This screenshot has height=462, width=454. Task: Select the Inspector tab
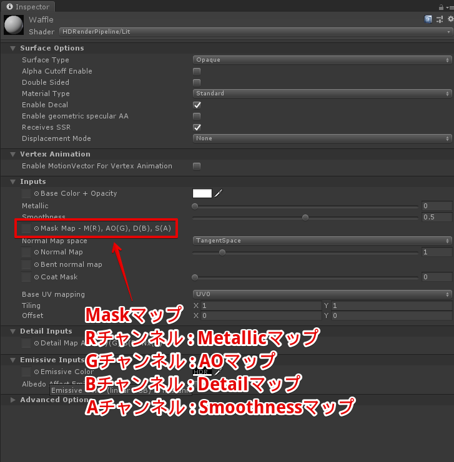click(x=28, y=7)
